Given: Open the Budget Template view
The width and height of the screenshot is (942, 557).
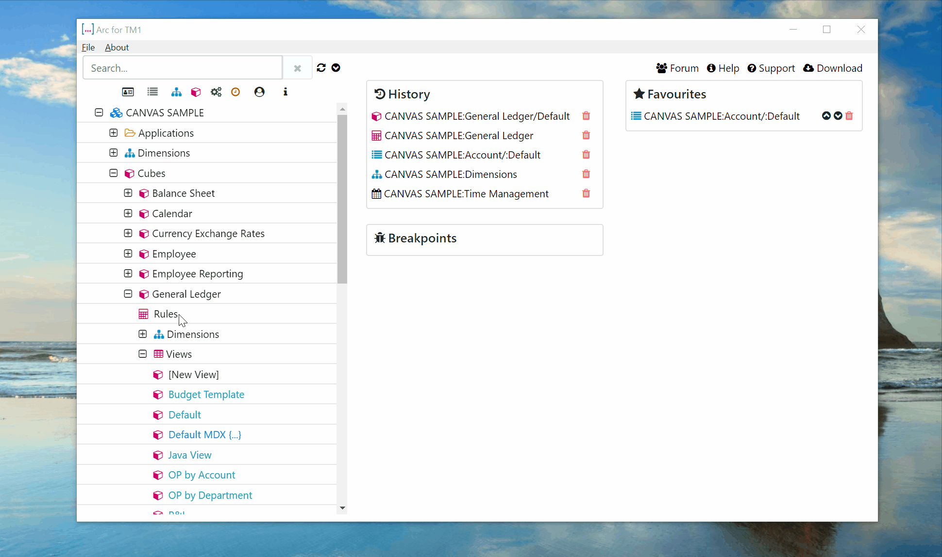Looking at the screenshot, I should 206,395.
